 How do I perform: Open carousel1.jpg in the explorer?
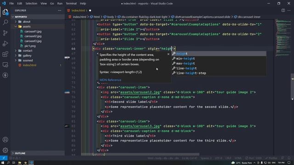(33, 32)
